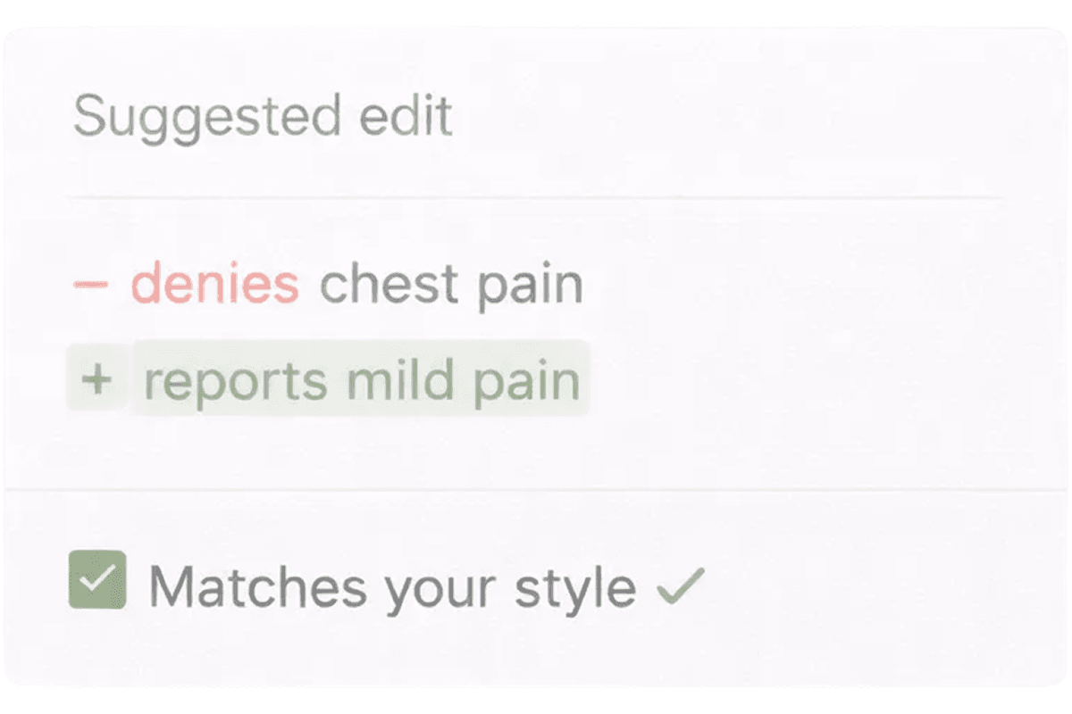The width and height of the screenshot is (1072, 714).
Task: Select the red "denies" deleted word
Action: click(214, 285)
